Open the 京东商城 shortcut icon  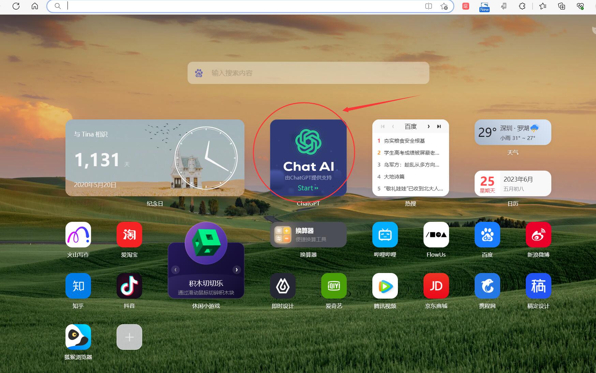436,286
